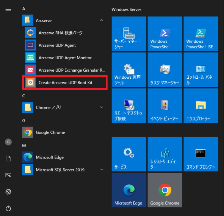Open コントロール パネル tile

(201, 70)
